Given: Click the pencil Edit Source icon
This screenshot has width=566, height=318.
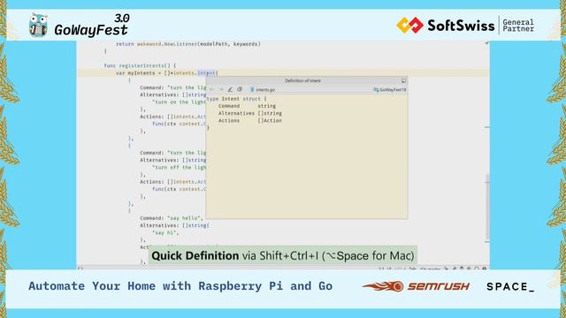Looking at the screenshot, I should tap(230, 89).
